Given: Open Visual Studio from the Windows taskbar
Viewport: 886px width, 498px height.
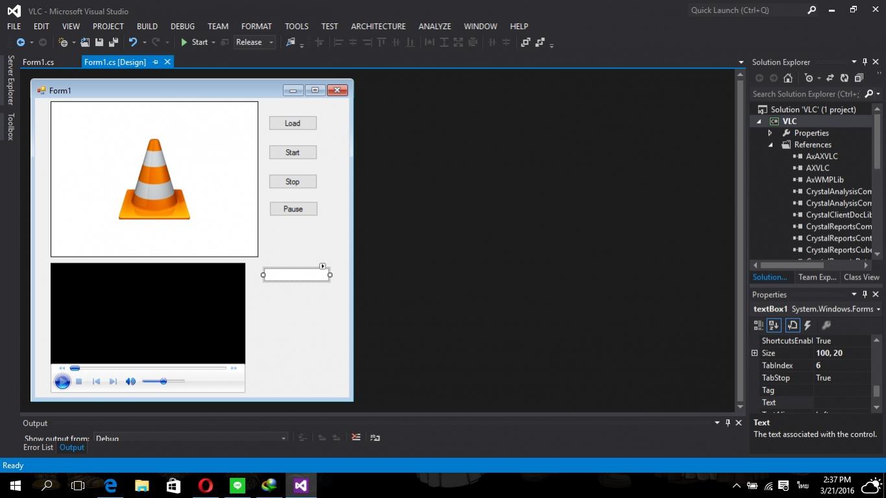Looking at the screenshot, I should point(300,485).
